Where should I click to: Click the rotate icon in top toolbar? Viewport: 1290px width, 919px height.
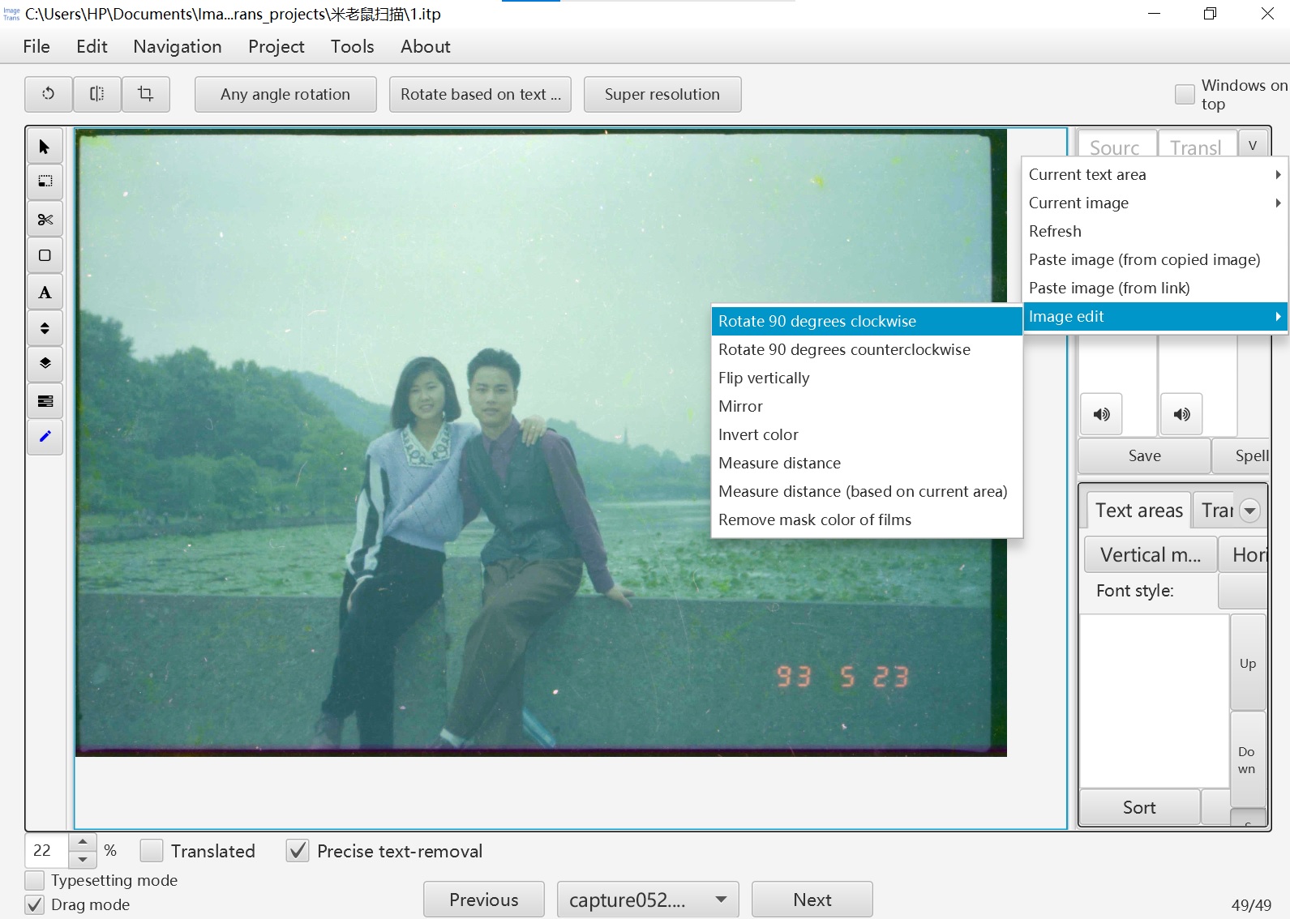pyautogui.click(x=49, y=94)
